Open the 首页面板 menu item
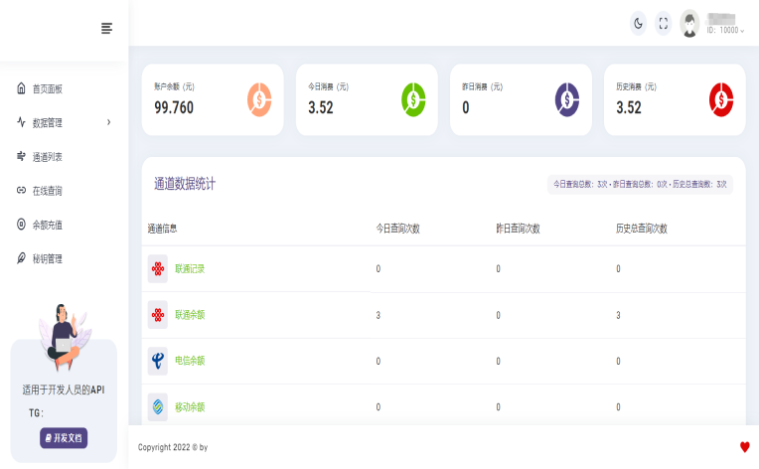The width and height of the screenshot is (759, 469). [x=47, y=88]
